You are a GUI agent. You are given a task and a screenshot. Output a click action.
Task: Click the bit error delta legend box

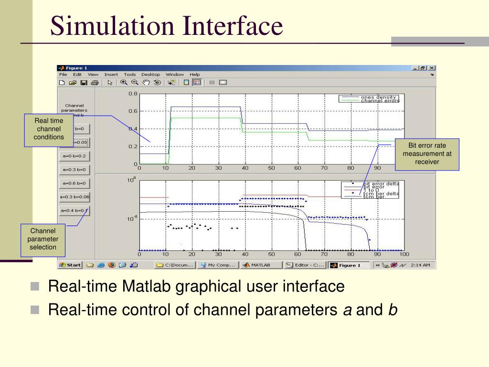point(371,190)
